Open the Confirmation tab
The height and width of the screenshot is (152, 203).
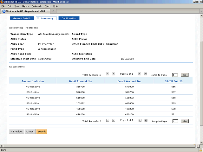(69, 18)
